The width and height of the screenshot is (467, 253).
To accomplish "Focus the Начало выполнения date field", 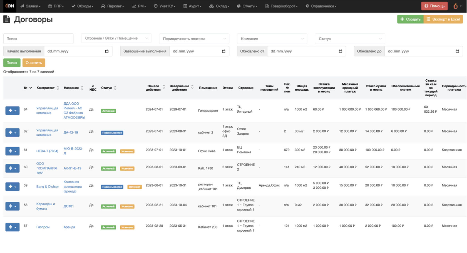I will [x=78, y=51].
